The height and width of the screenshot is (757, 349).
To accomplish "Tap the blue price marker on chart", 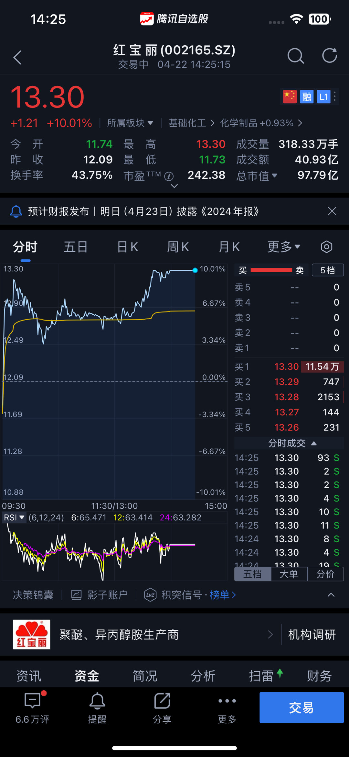I will (x=195, y=270).
